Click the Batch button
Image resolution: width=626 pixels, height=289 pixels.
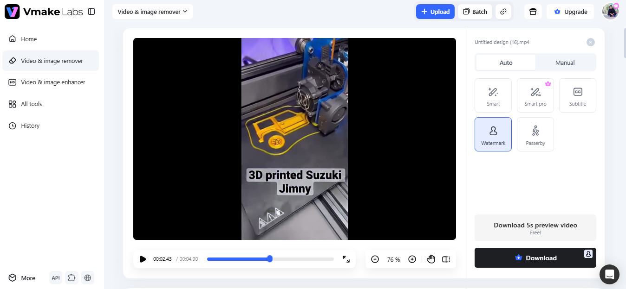(x=475, y=12)
